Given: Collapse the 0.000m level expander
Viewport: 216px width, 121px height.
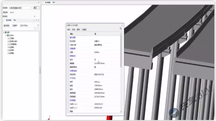Looking at the screenshot, I should point(6,35).
